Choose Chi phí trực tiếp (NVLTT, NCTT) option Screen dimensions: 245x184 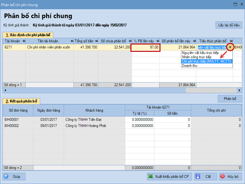[207, 61]
